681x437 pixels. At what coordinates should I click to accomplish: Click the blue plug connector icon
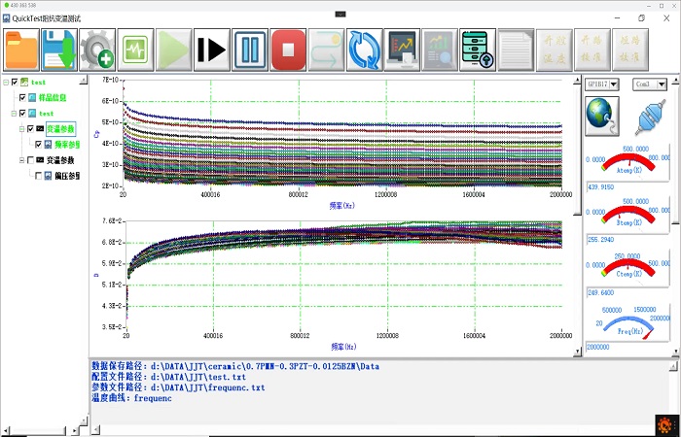tap(650, 118)
